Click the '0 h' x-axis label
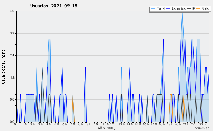The width and height of the screenshot is (213, 131). tap(16, 124)
